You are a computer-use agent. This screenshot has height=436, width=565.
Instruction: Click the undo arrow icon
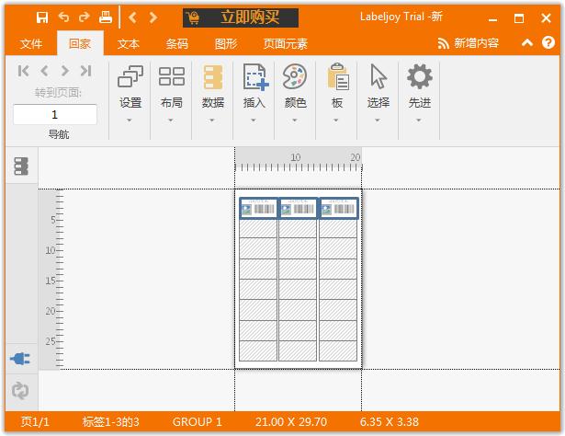click(x=63, y=17)
